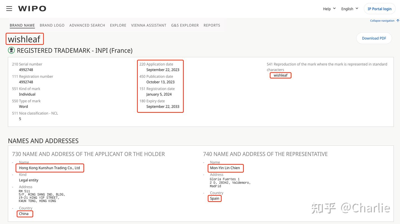
Task: Click the 210 Serial number label
Action: [27, 64]
